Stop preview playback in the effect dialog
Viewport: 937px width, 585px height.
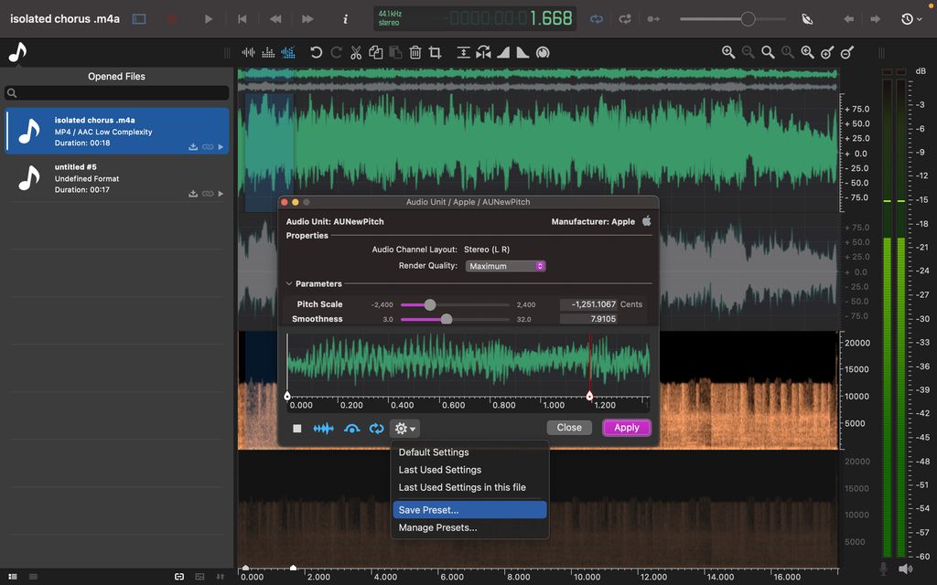(296, 427)
